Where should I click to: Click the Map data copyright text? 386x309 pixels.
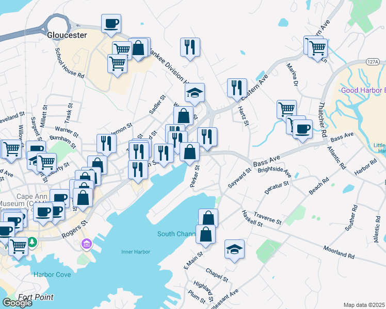(x=364, y=305)
